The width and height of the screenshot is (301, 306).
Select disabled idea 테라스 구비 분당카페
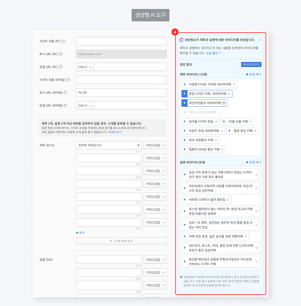pyautogui.click(x=202, y=112)
